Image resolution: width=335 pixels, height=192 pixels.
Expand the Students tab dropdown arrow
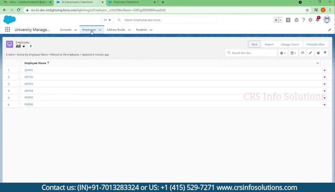tap(151, 30)
